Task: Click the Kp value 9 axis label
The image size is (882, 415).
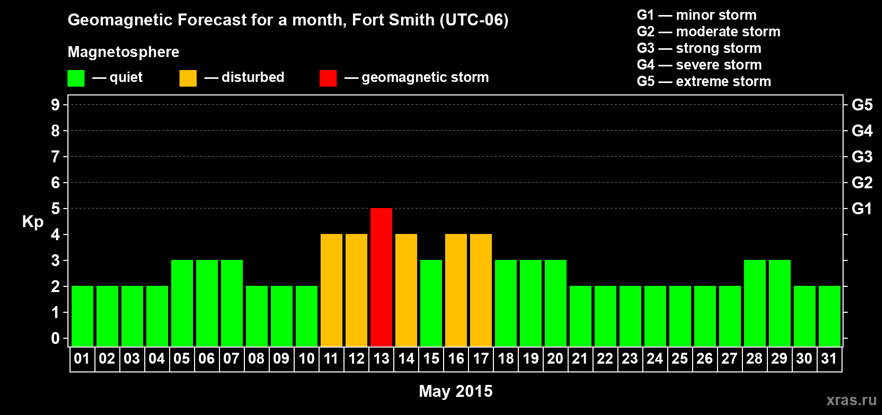Action: (x=56, y=105)
